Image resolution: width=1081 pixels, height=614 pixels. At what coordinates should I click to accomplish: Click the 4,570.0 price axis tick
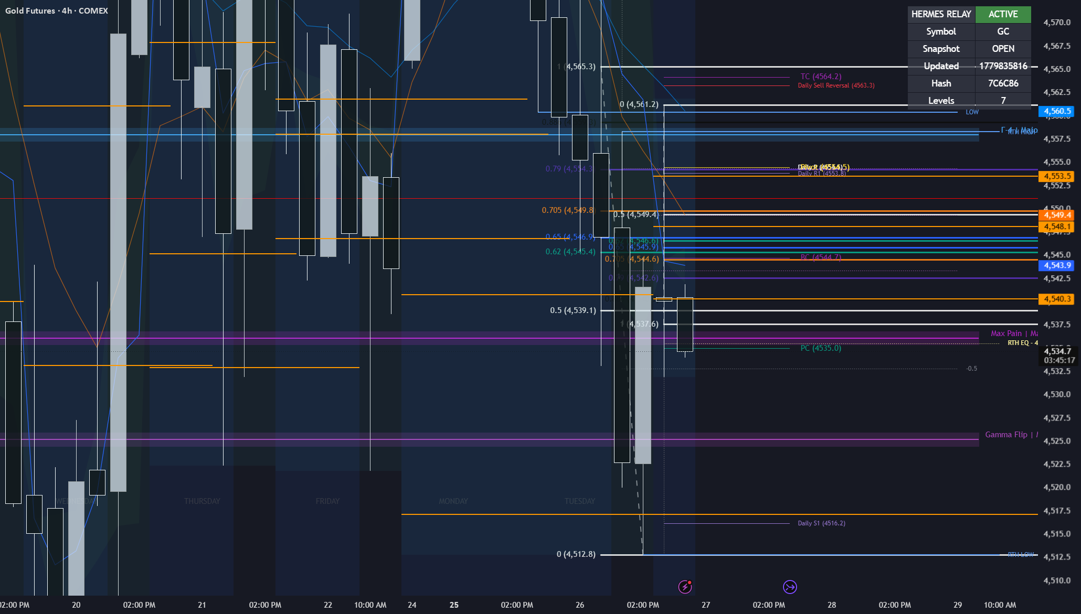click(x=1057, y=23)
